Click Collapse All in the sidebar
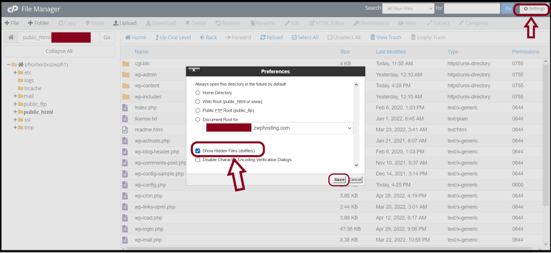 tap(59, 51)
